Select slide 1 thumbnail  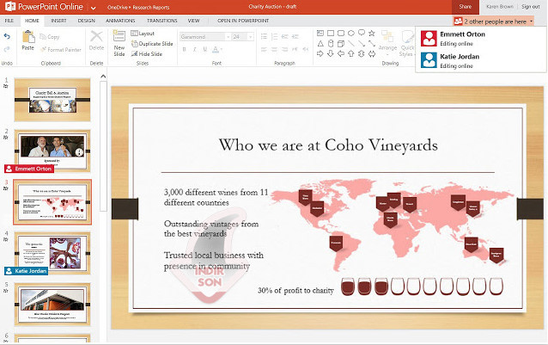[52, 100]
